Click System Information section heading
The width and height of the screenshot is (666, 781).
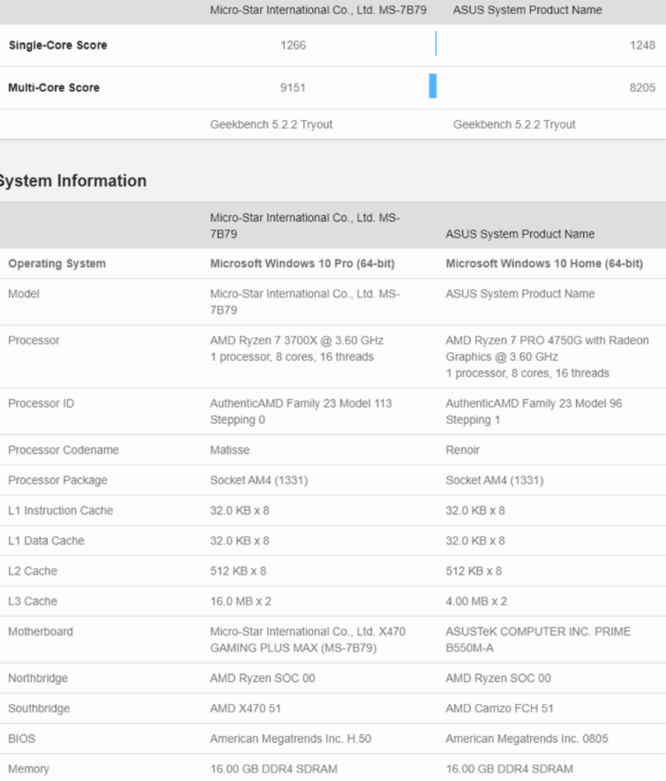click(73, 181)
